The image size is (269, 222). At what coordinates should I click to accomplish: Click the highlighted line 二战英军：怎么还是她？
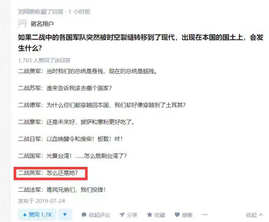pyautogui.click(x=48, y=172)
